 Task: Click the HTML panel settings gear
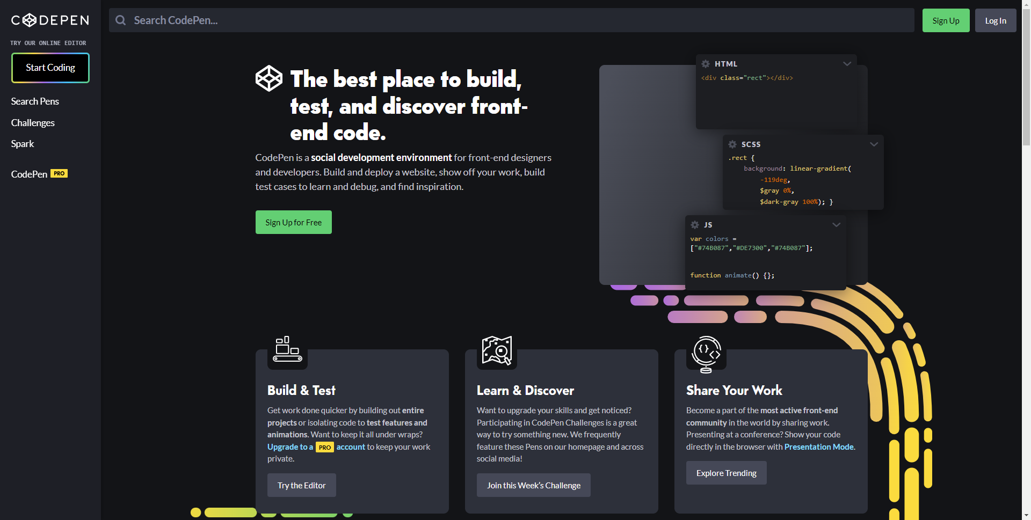pyautogui.click(x=706, y=64)
